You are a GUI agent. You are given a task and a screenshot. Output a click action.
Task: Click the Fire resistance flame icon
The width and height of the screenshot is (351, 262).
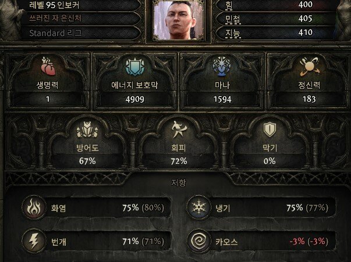click(34, 208)
